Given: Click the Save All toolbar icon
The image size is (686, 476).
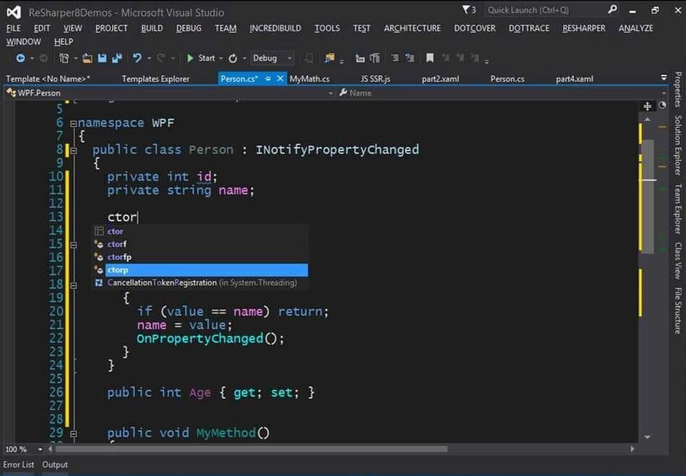Looking at the screenshot, I should [117, 58].
